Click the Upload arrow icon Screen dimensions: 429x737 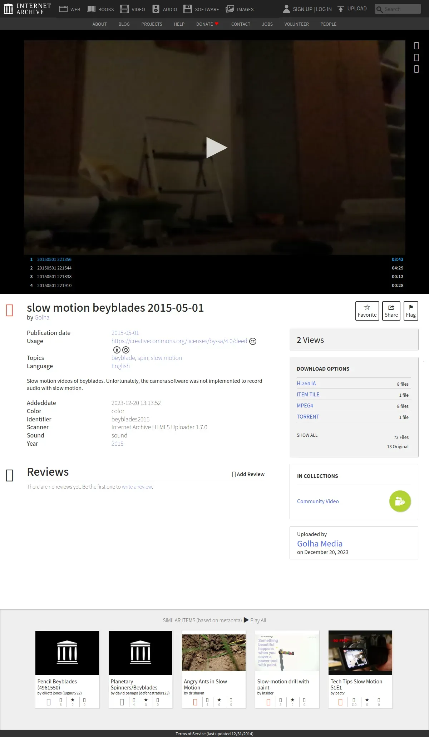[x=341, y=9]
